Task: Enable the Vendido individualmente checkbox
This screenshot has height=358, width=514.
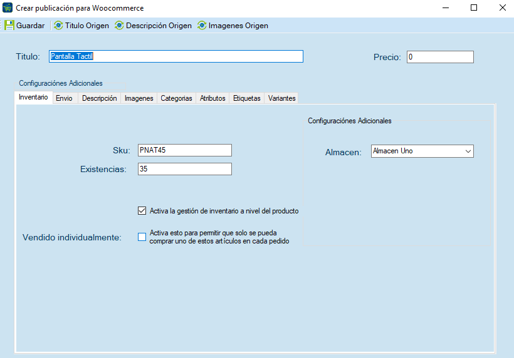Action: coord(142,237)
